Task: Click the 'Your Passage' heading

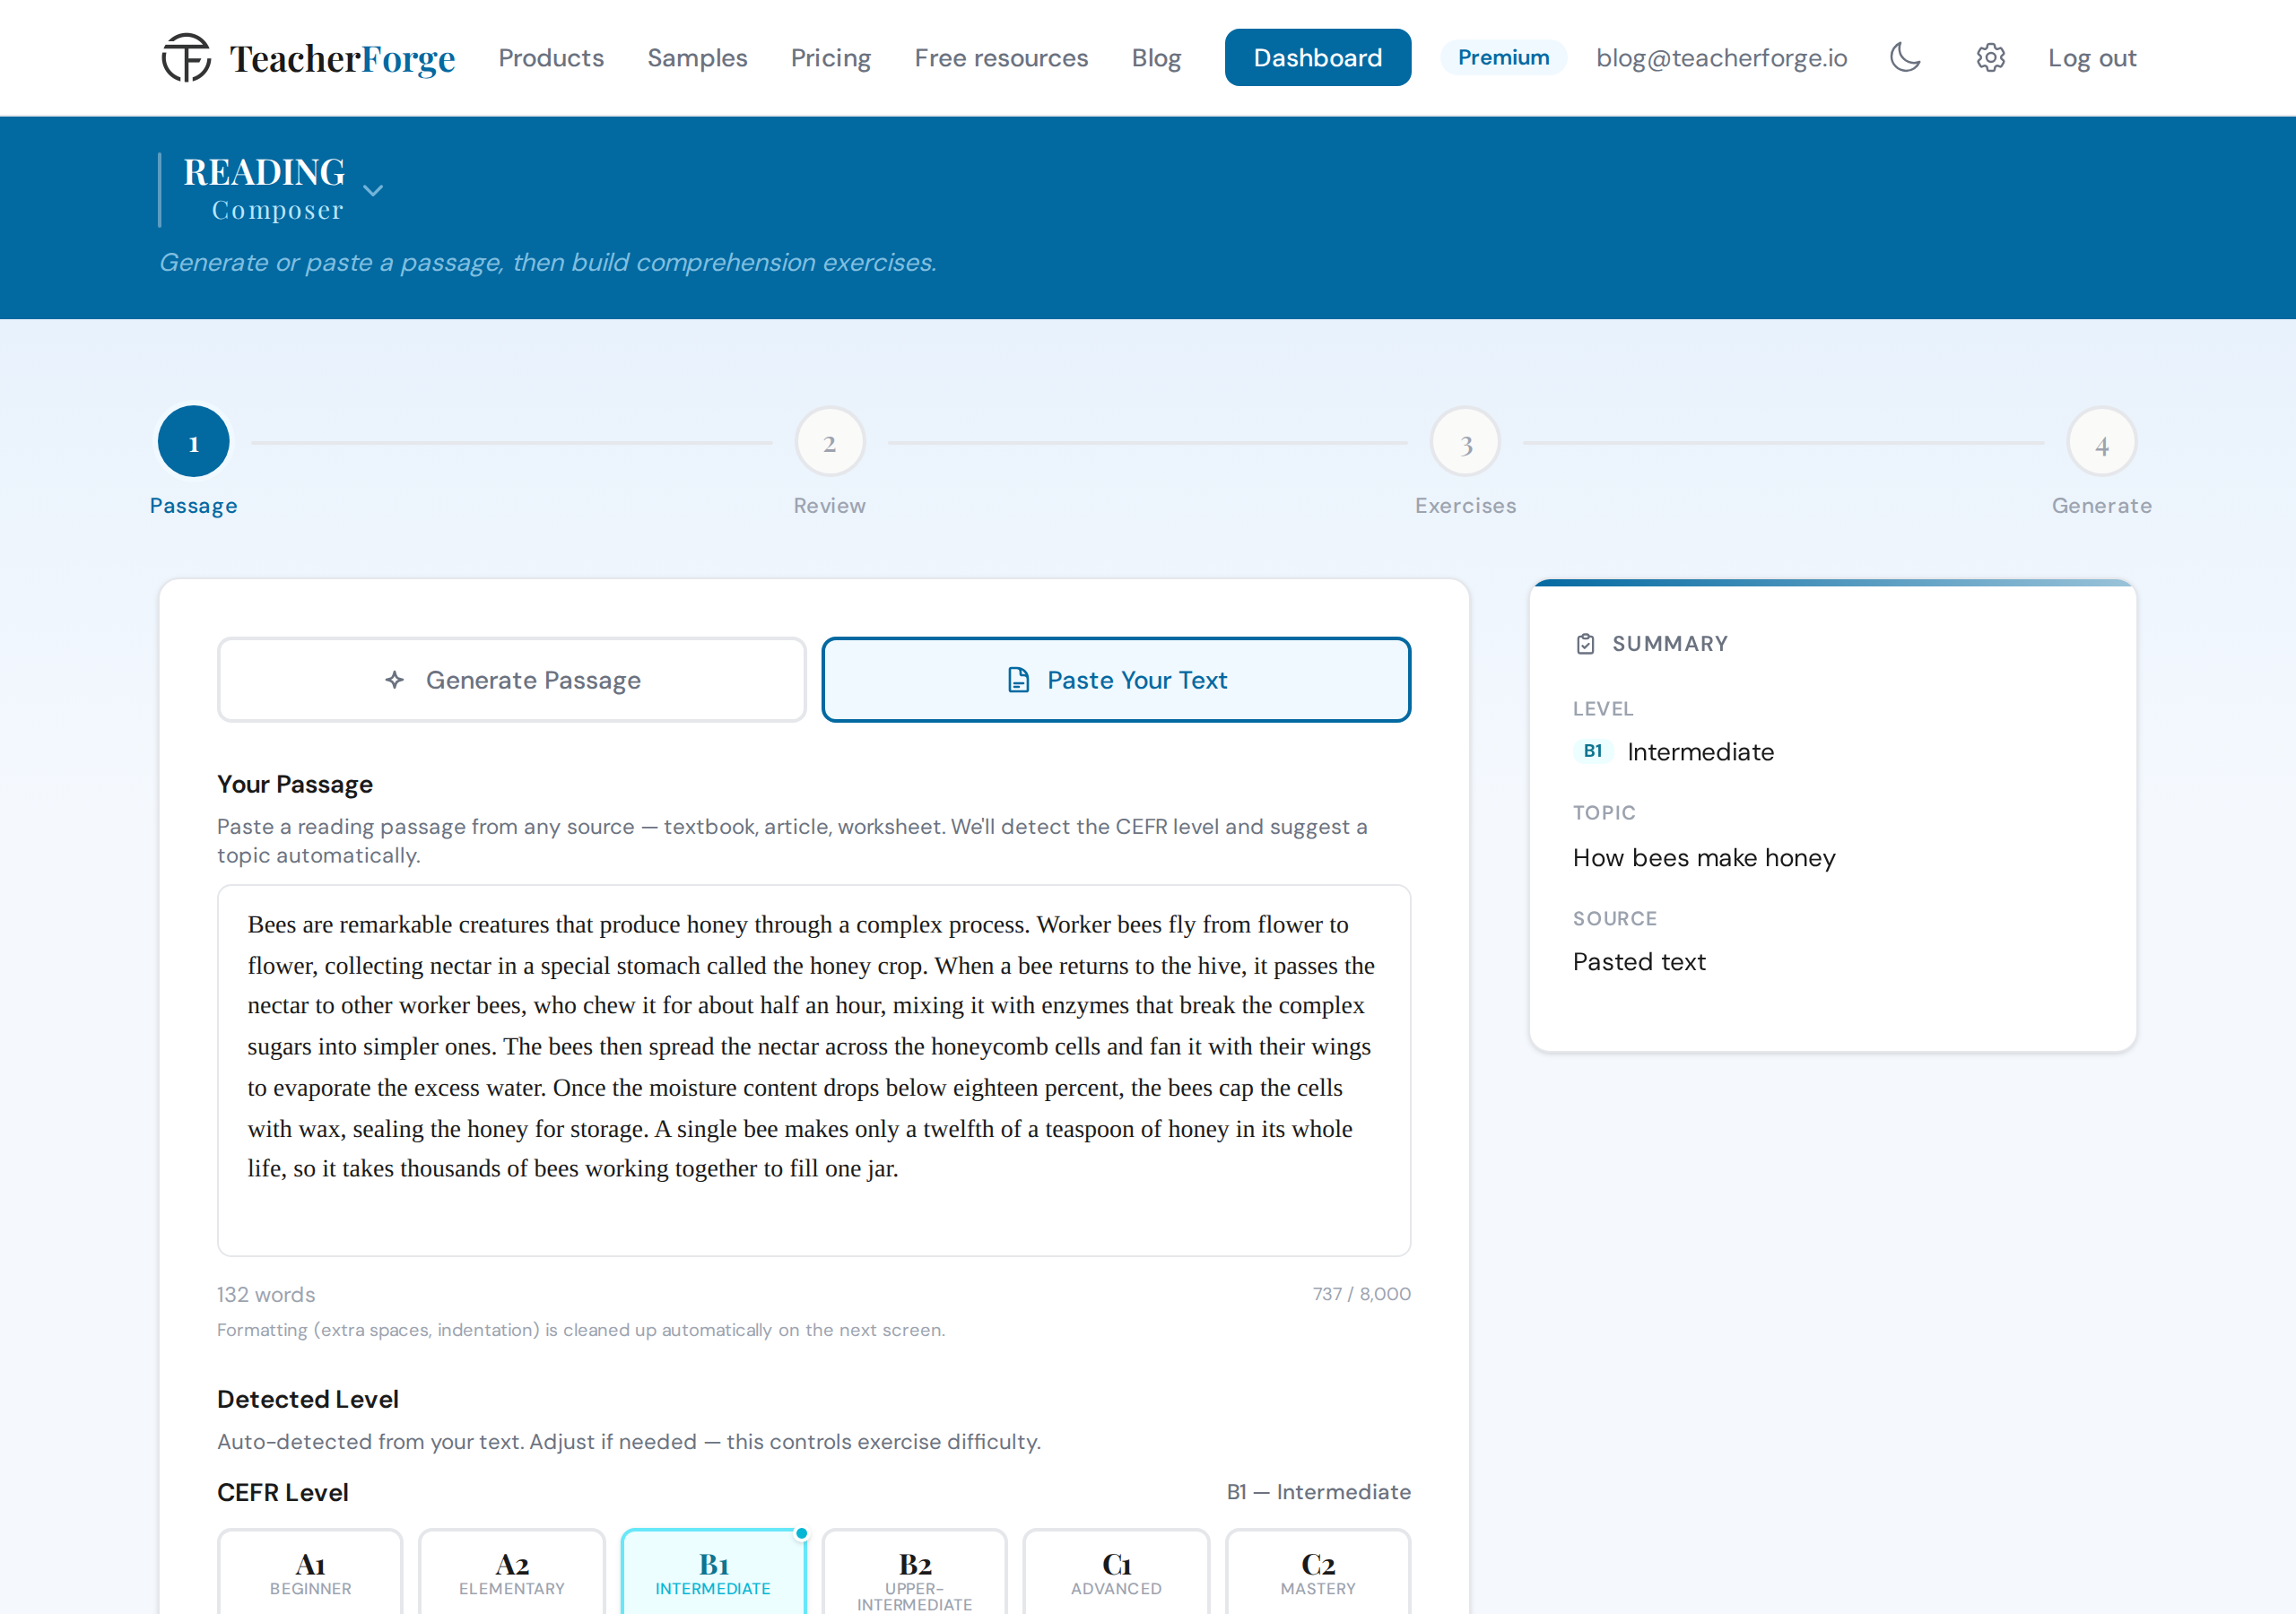Action: click(295, 784)
